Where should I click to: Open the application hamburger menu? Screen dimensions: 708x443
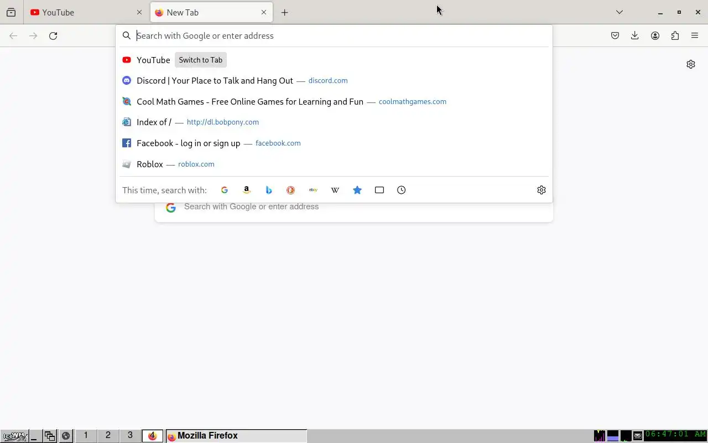(695, 35)
